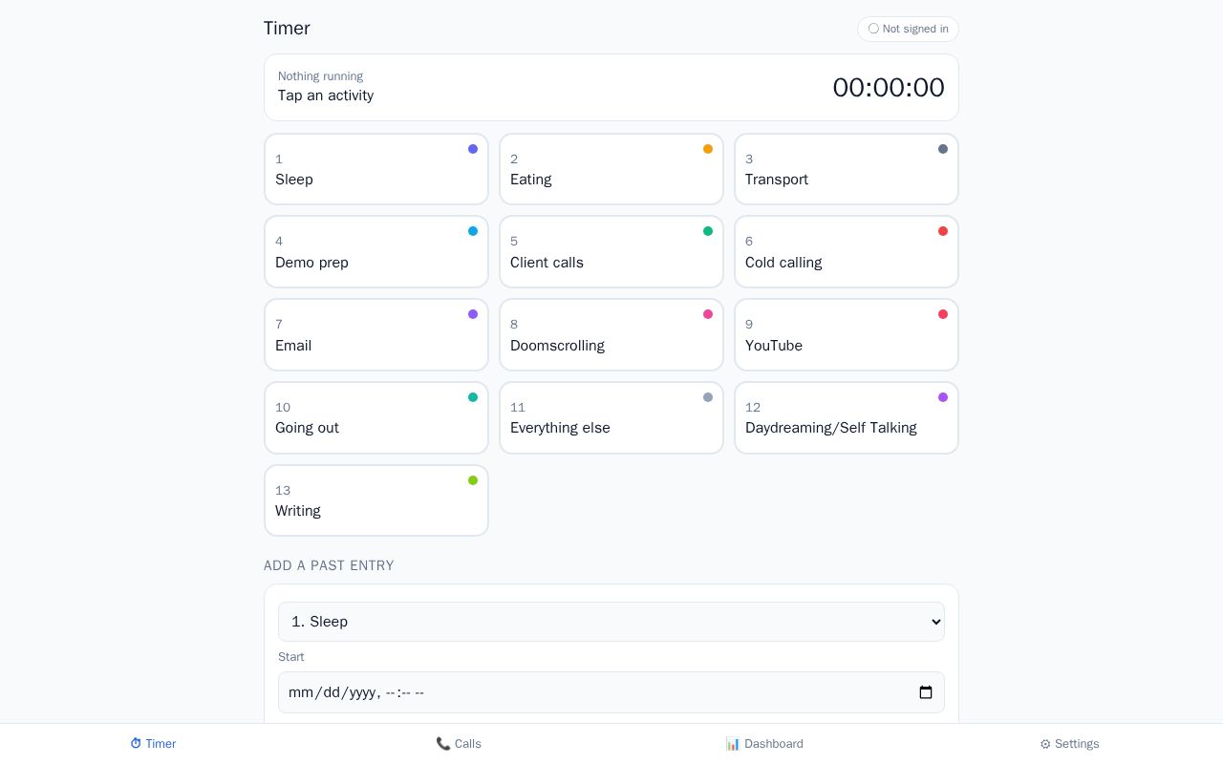Screen dimensions: 1223x764
Task: Click the Add a past entry heading
Action: click(329, 565)
